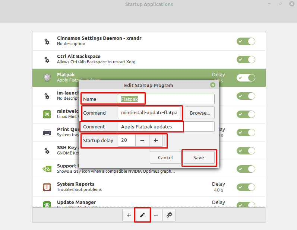Image resolution: width=297 pixels, height=230 pixels.
Task: Select the Ctrl Alt Backspace entry
Action: pyautogui.click(x=149, y=60)
